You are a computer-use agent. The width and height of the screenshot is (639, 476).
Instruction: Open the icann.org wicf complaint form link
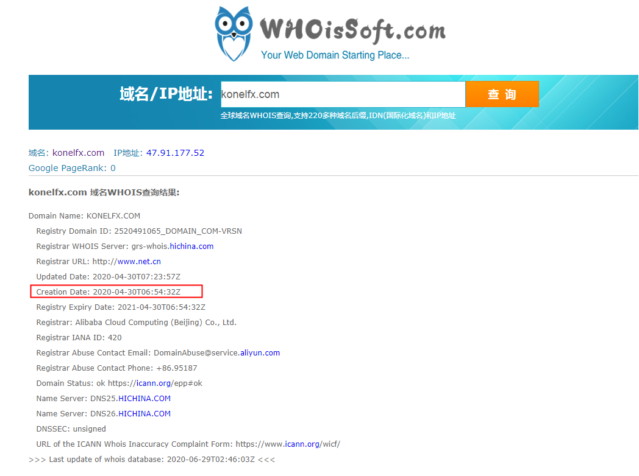point(302,444)
